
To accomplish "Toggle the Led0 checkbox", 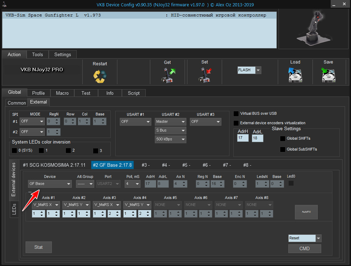I will click(x=291, y=183).
